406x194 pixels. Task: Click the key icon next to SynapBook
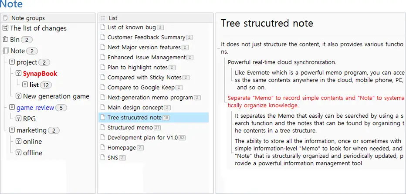point(18,74)
